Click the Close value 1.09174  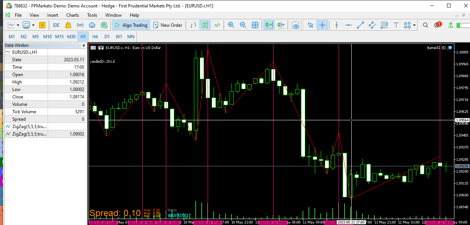tap(77, 97)
